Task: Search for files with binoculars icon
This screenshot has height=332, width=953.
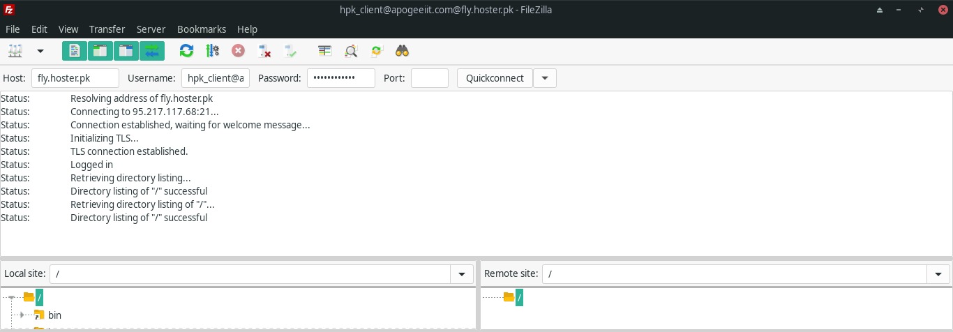Action: (x=402, y=51)
